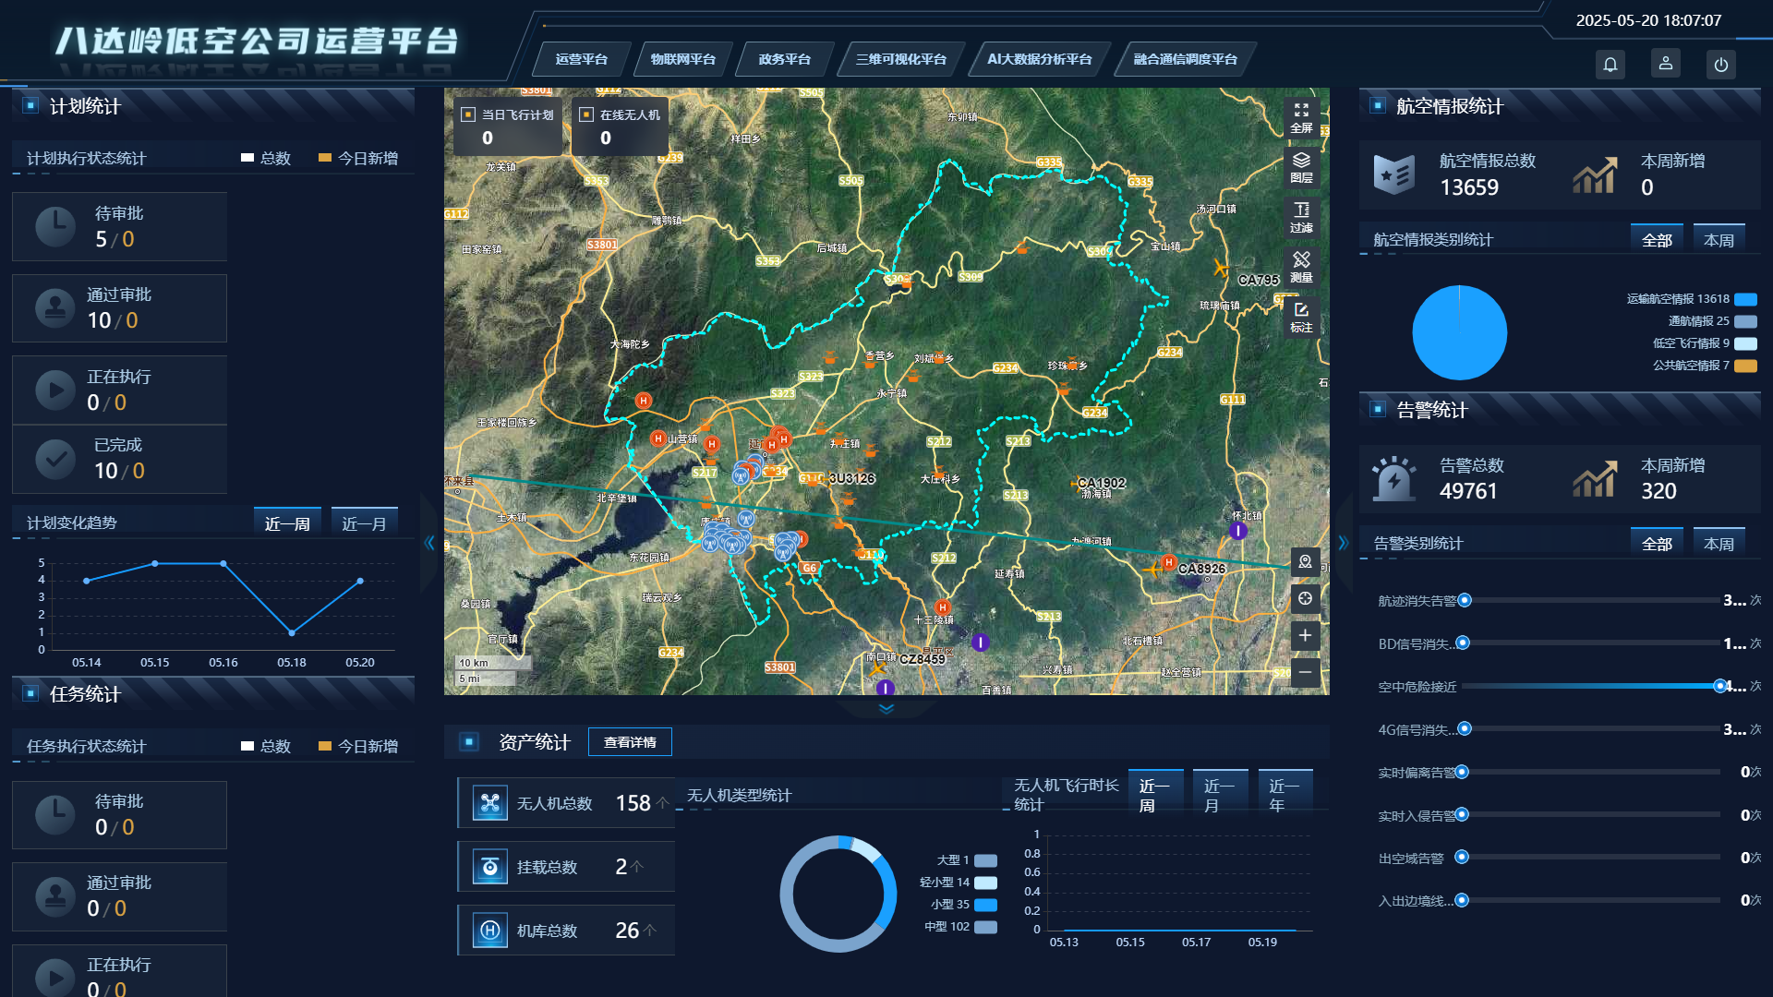Zoom in the map with plus button

[x=1305, y=635]
